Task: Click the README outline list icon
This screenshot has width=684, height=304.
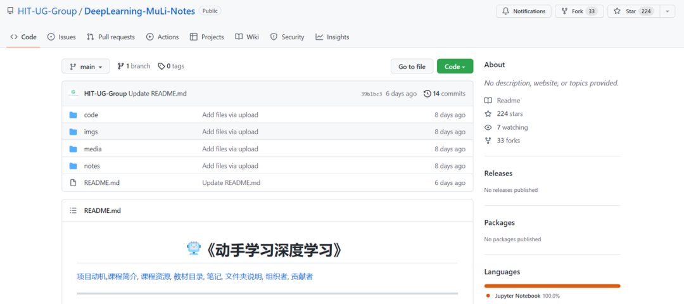Action: coord(73,211)
